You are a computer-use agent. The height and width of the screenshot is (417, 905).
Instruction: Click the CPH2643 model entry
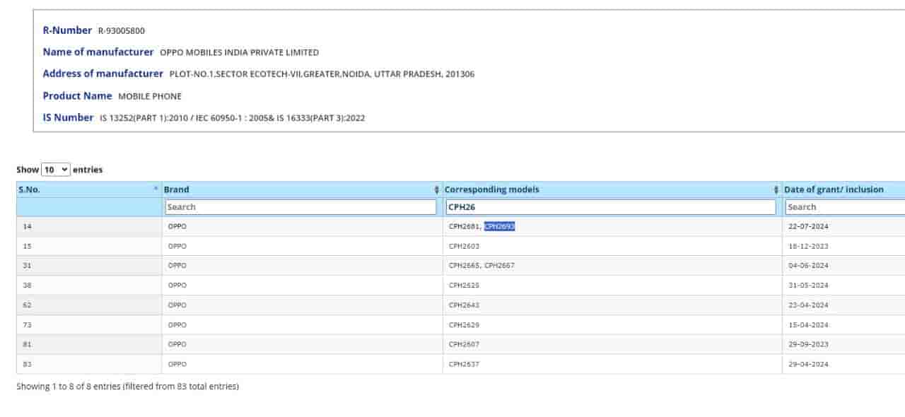464,305
